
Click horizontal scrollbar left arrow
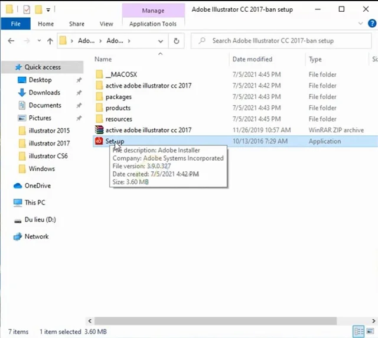pyautogui.click(x=90, y=321)
